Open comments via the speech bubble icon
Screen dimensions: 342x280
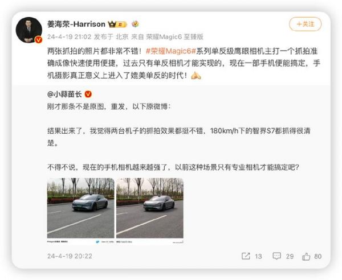pyautogui.click(x=277, y=256)
